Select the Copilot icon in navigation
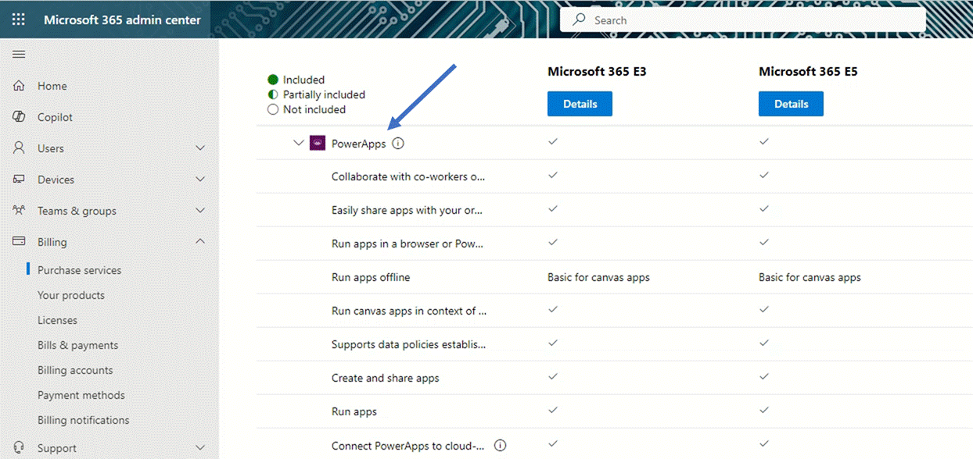 [19, 117]
